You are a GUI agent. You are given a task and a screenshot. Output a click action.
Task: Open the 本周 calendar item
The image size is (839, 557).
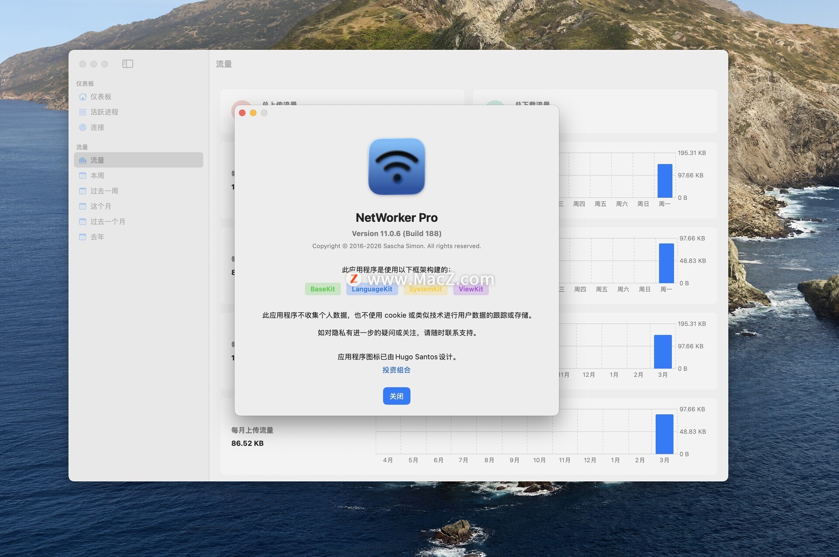click(x=97, y=176)
